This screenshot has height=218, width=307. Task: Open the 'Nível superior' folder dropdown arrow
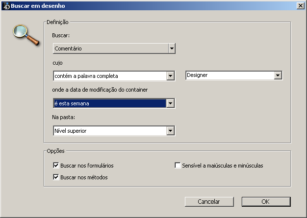tap(171, 131)
